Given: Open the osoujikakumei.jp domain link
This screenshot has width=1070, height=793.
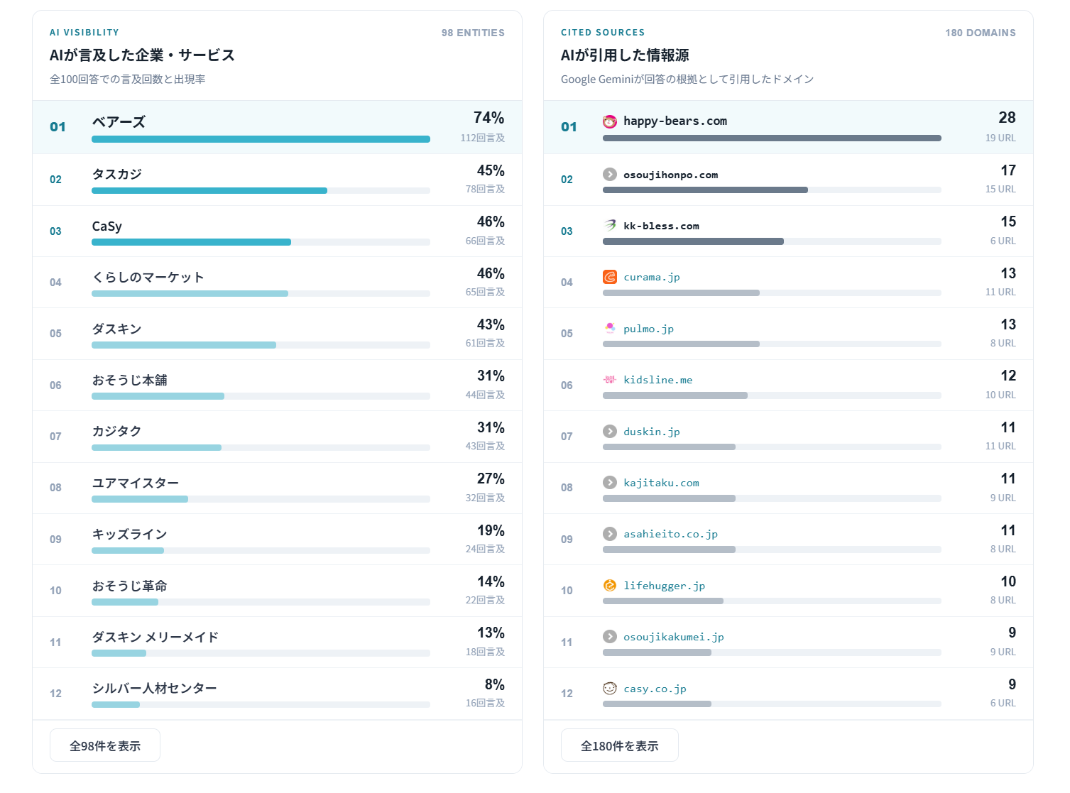Looking at the screenshot, I should tap(674, 637).
